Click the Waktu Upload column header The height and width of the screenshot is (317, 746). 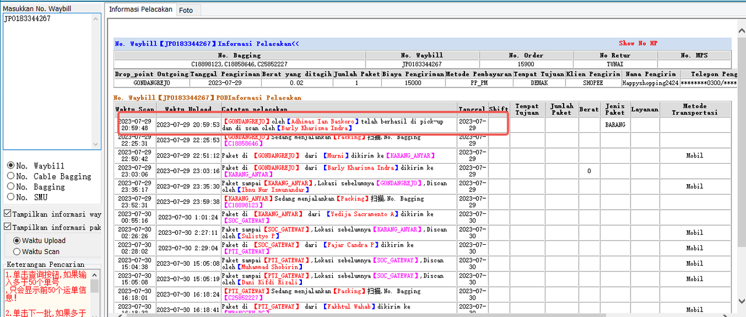click(188, 110)
